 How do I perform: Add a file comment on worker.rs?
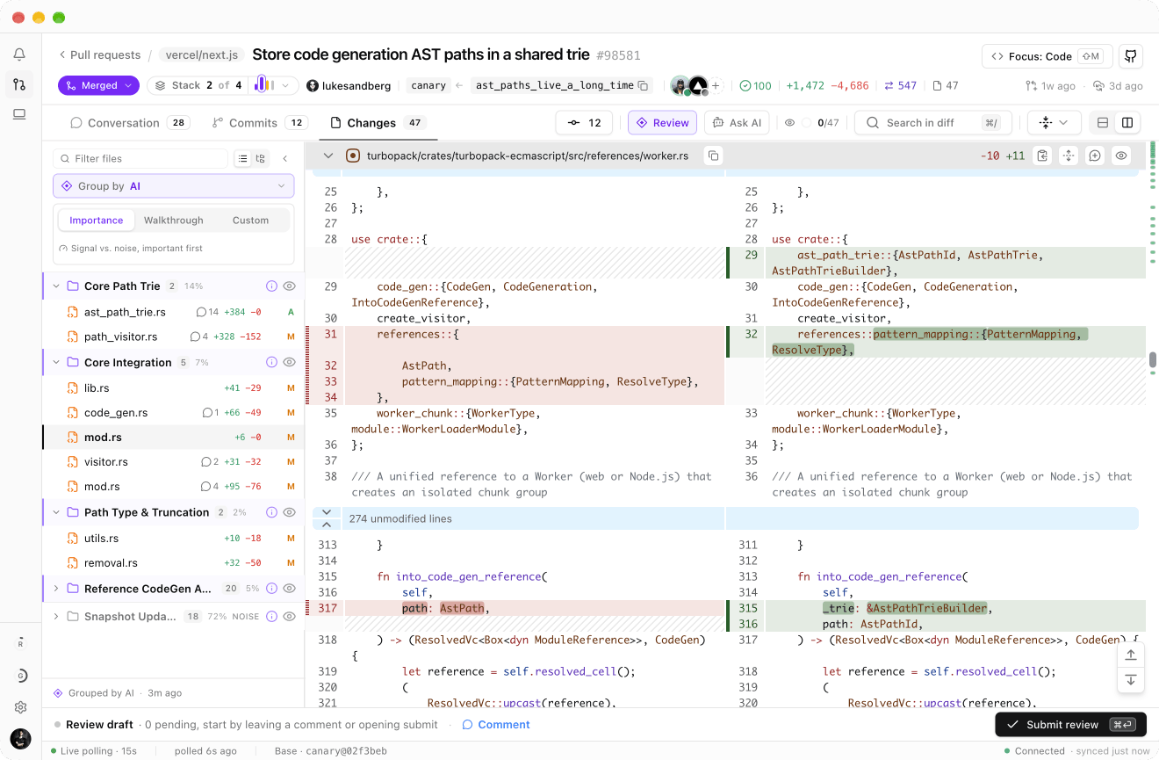(x=1095, y=156)
